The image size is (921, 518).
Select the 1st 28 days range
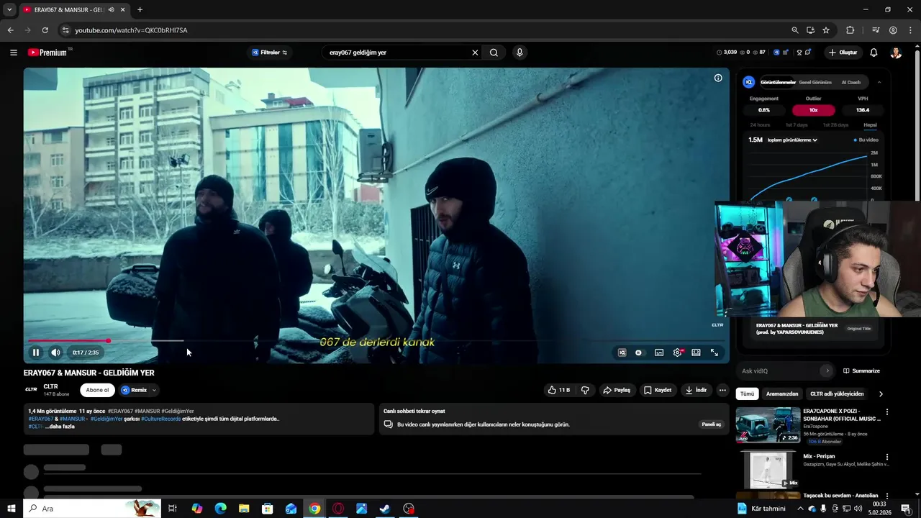pos(835,125)
